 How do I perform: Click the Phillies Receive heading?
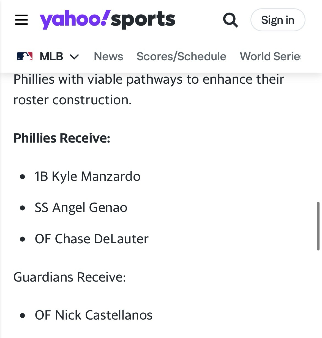[x=62, y=138]
